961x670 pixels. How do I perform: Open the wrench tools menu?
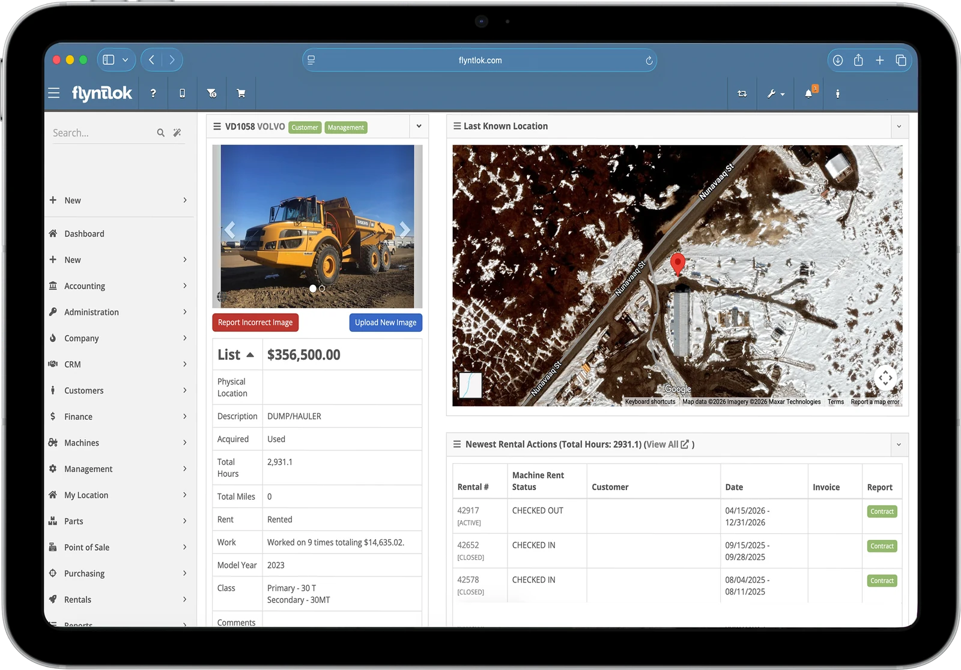coord(775,94)
